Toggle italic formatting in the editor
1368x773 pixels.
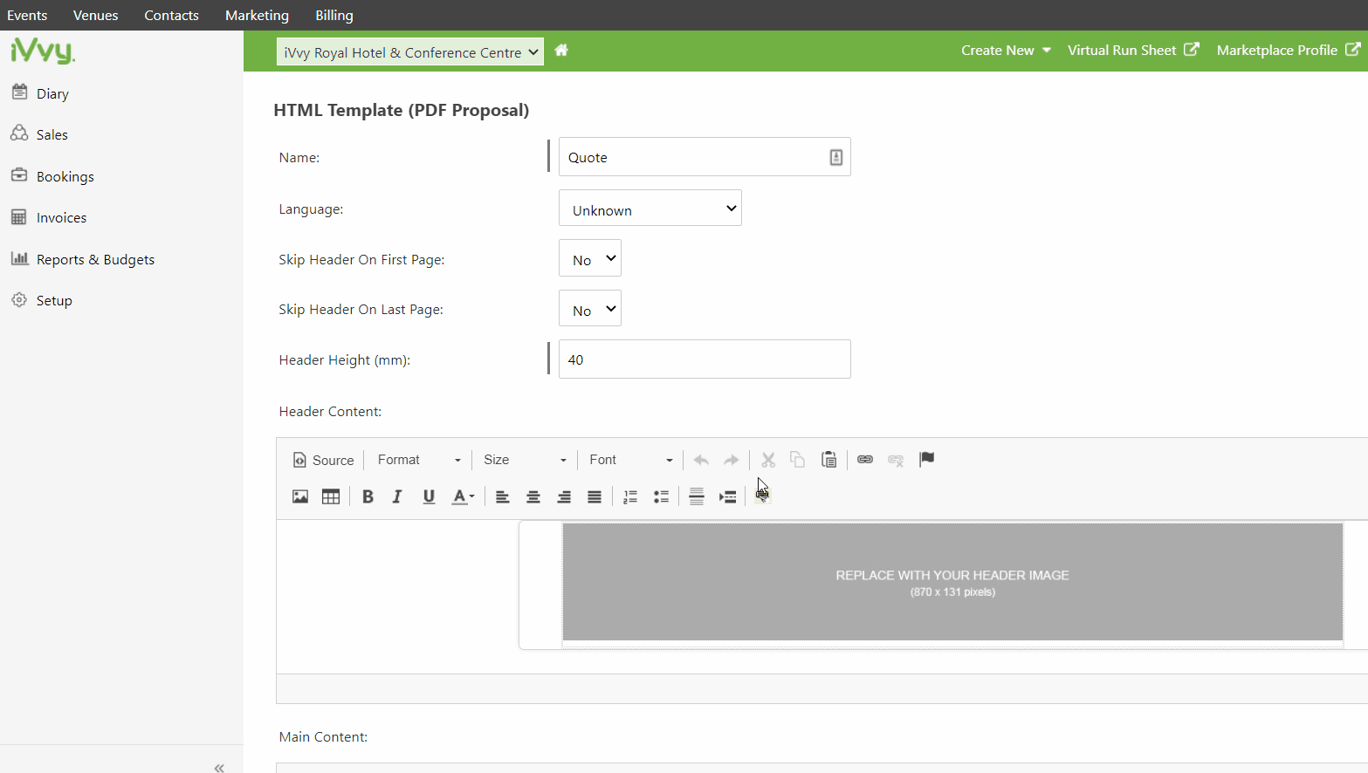point(397,496)
